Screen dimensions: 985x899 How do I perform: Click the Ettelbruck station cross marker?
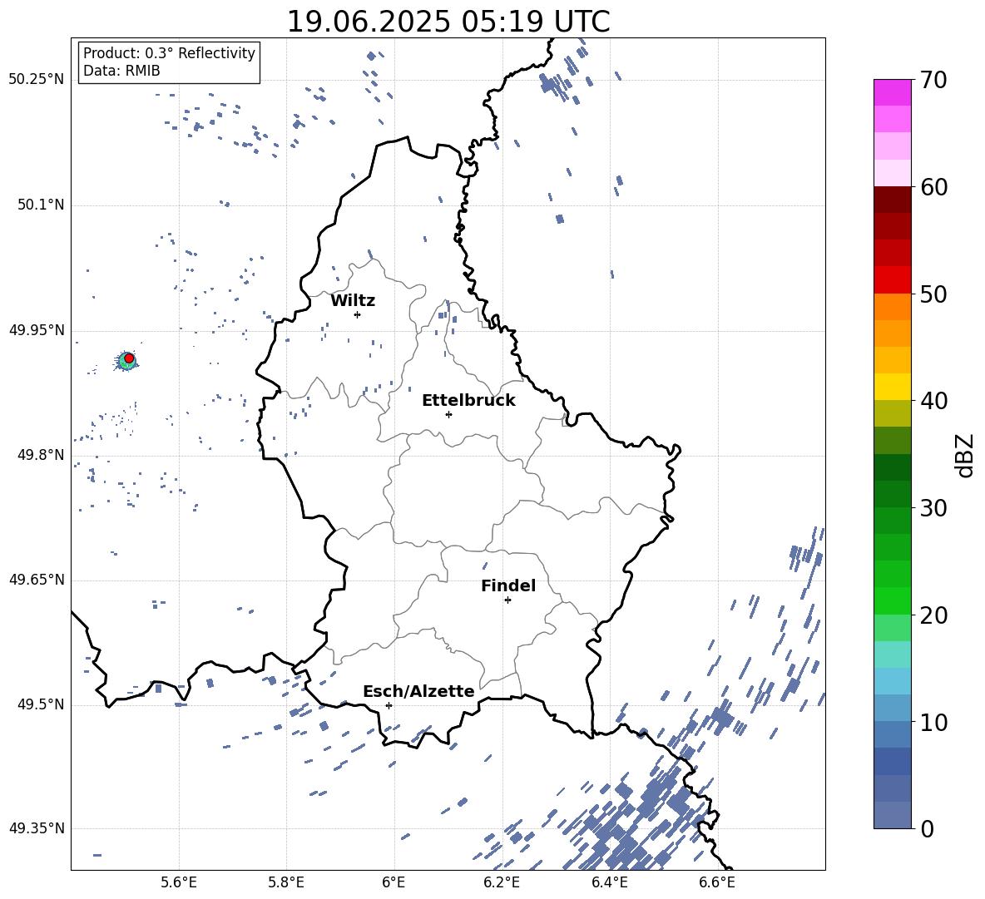[x=448, y=414]
